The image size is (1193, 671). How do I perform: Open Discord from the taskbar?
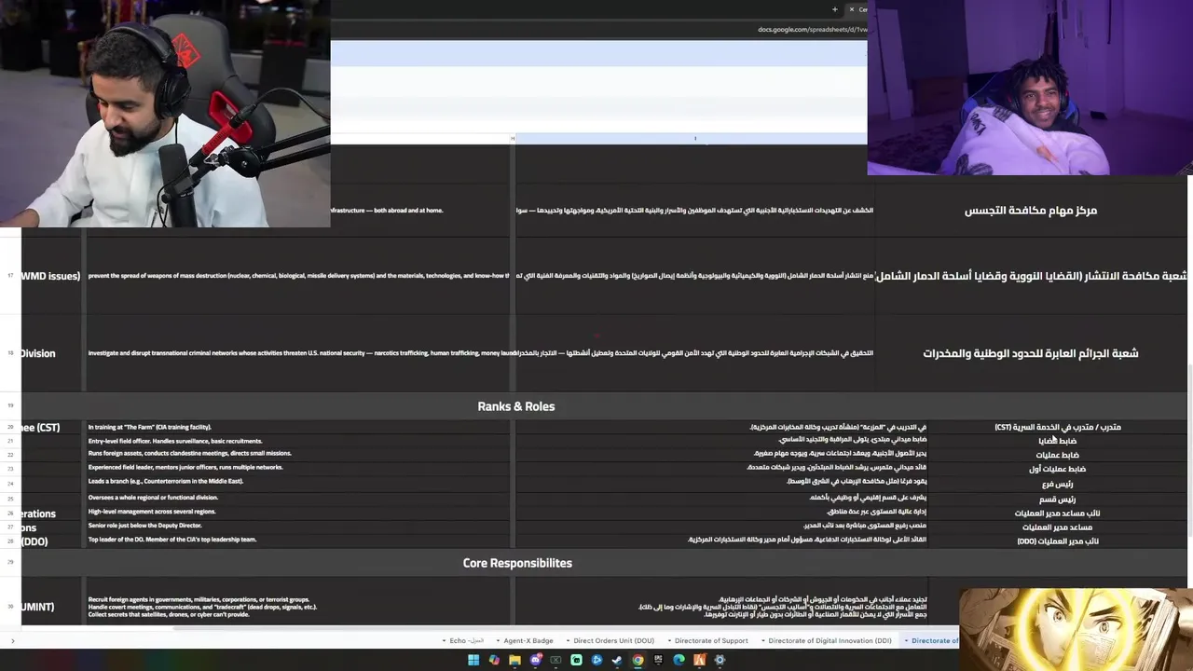pyautogui.click(x=536, y=660)
